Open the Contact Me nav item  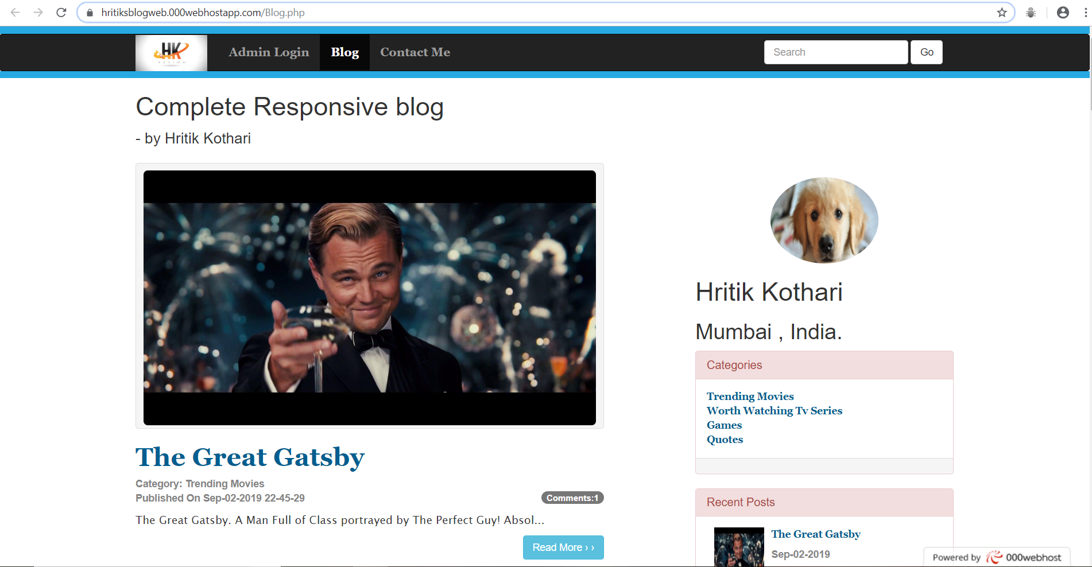point(415,52)
